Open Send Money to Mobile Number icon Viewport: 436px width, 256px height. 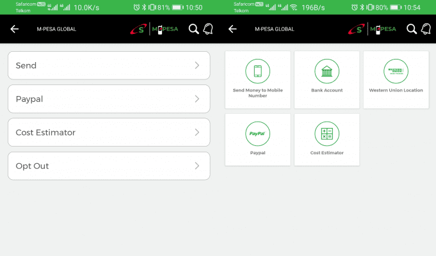[x=257, y=71]
